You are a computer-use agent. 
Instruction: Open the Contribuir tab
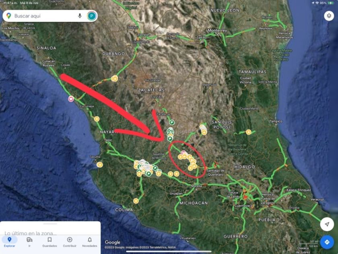[x=70, y=242]
